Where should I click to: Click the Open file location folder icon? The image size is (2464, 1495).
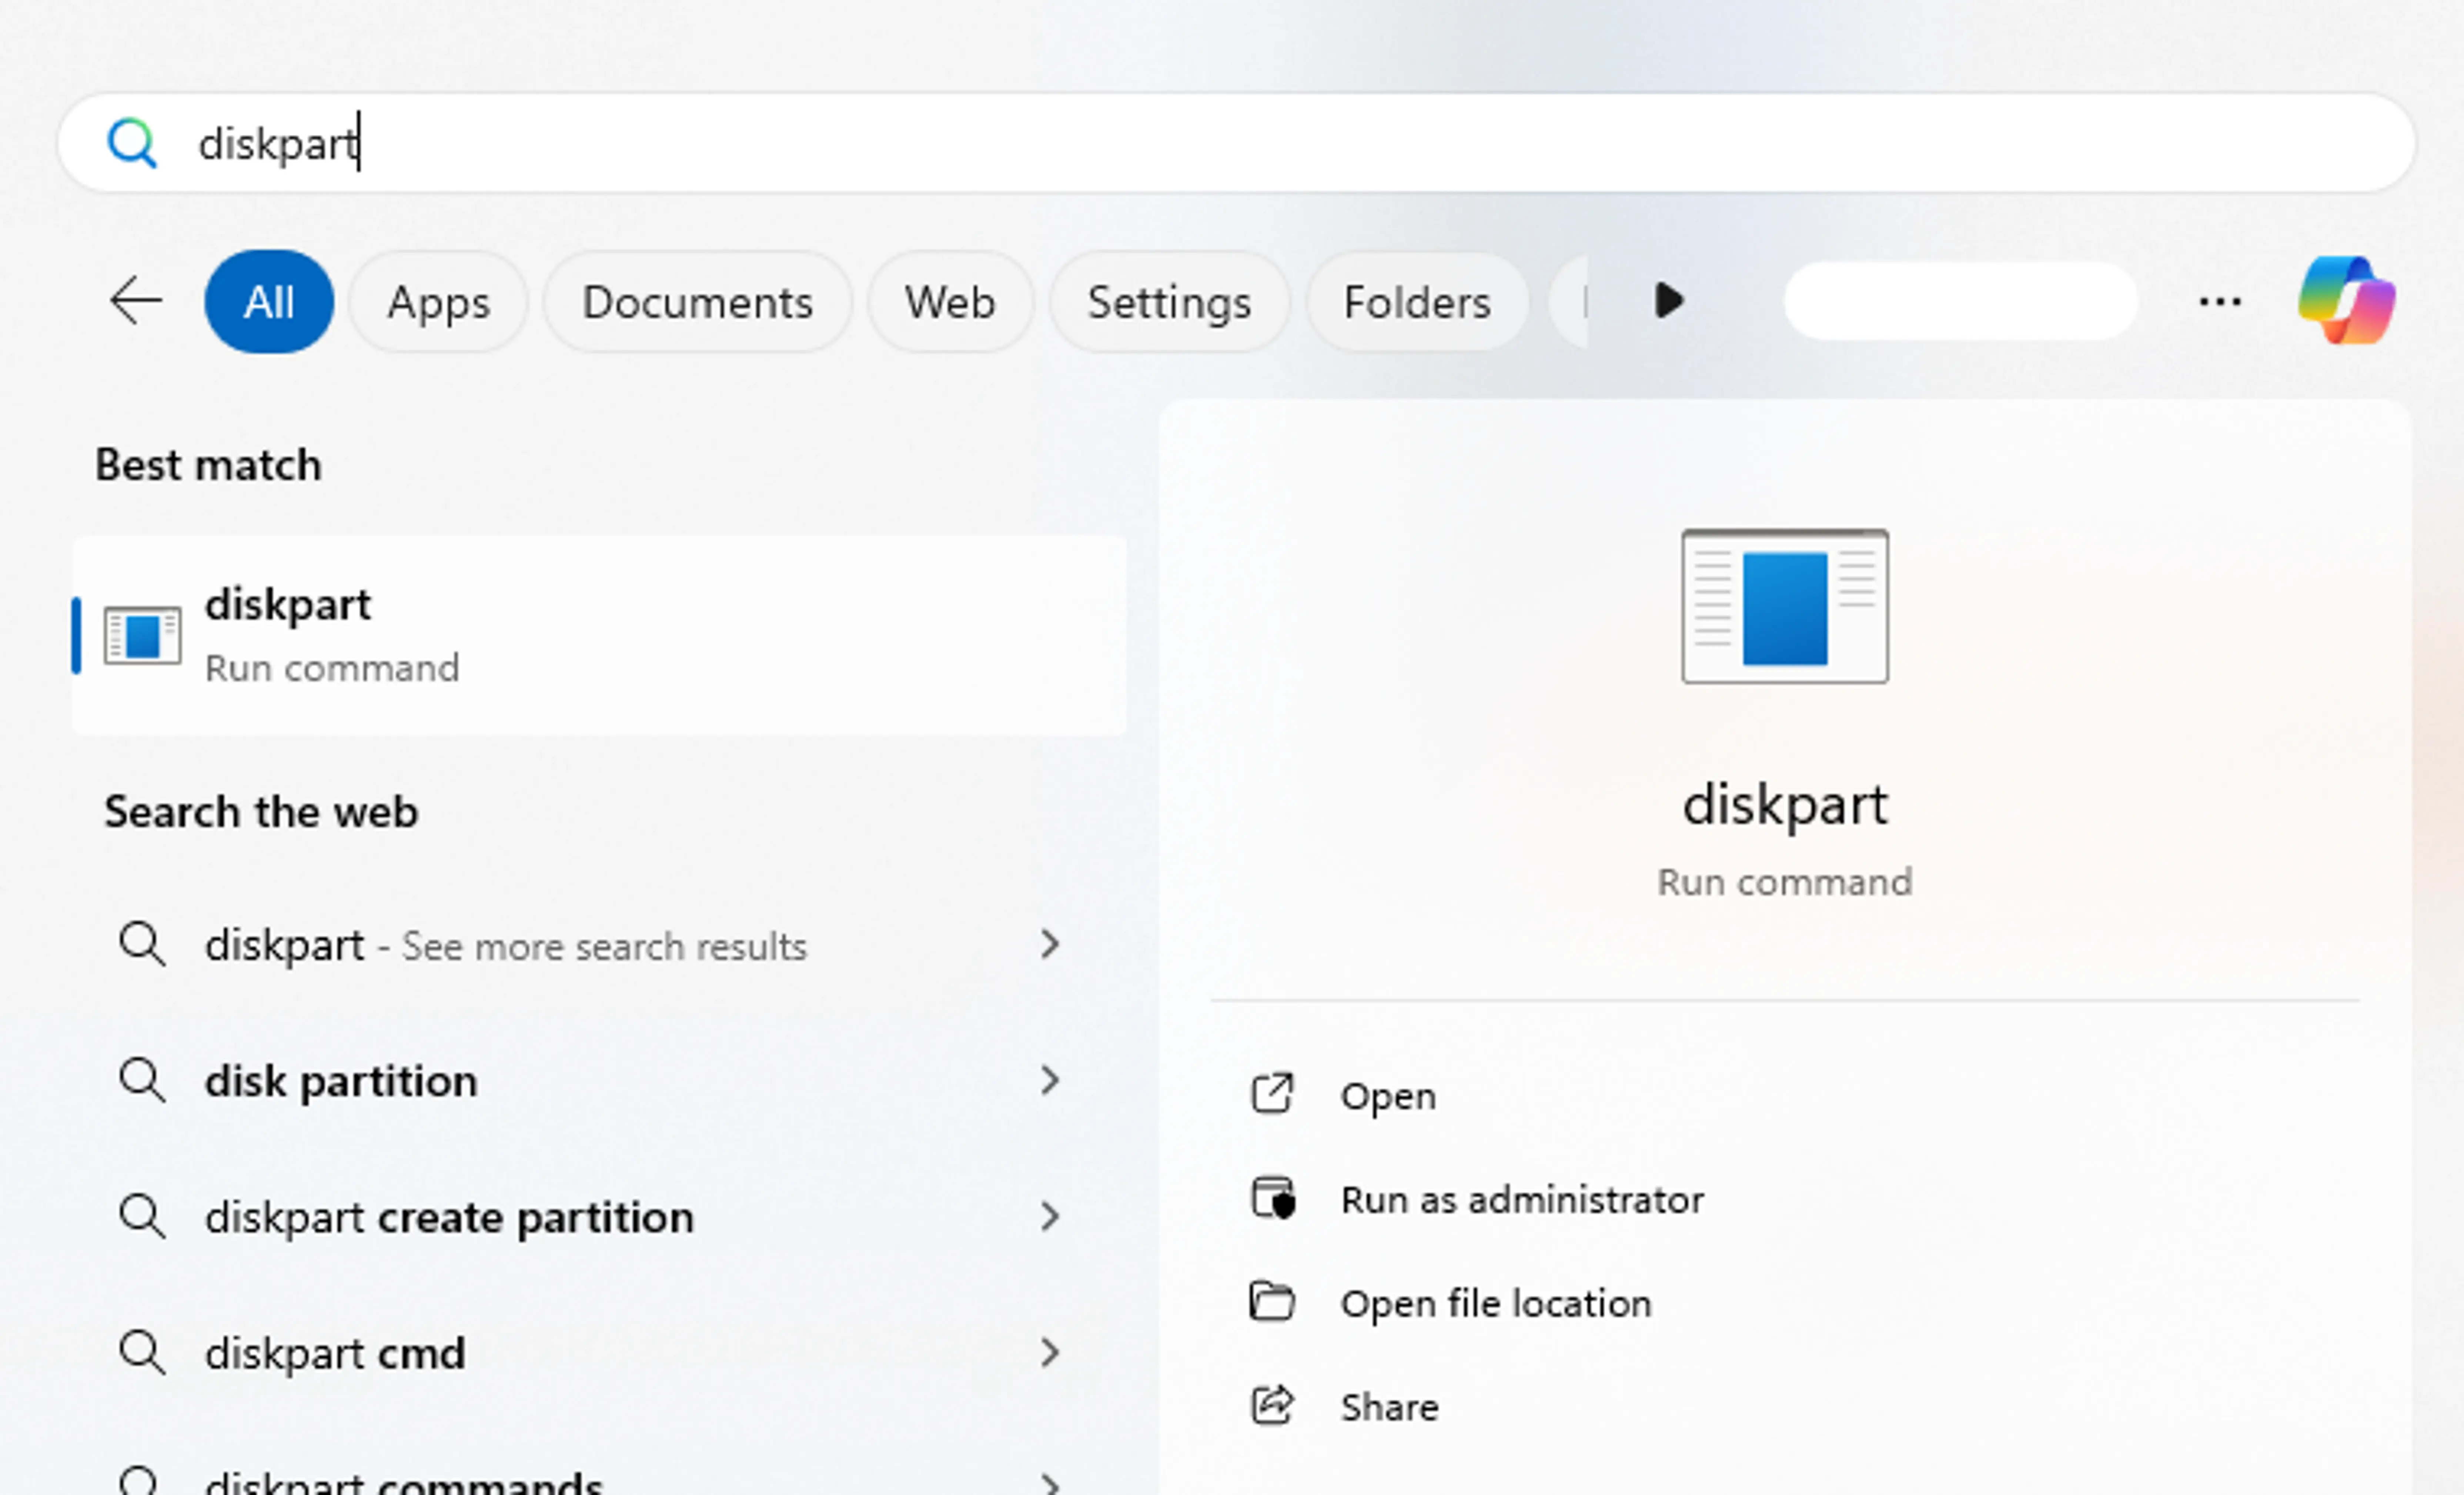[x=1272, y=1302]
